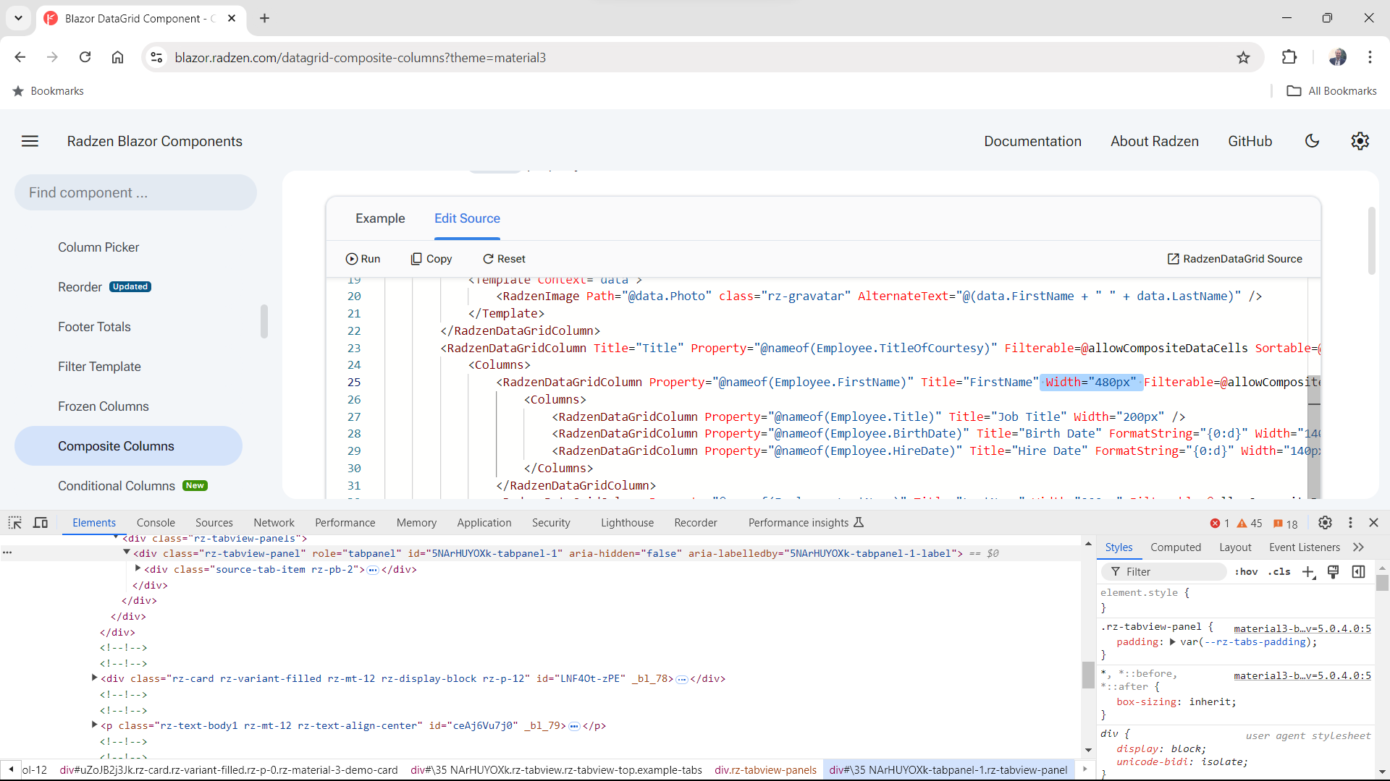Bookmark this page with star icon
Viewport: 1390px width, 781px height.
click(1243, 57)
